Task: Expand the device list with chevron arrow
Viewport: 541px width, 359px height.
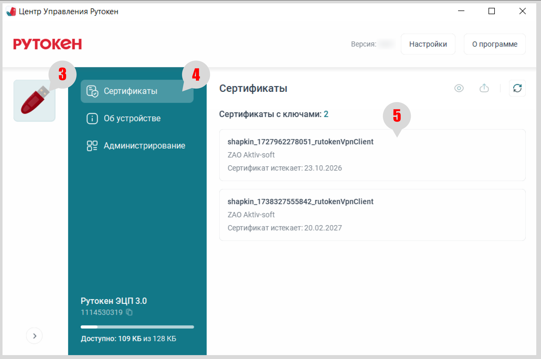Action: point(35,336)
